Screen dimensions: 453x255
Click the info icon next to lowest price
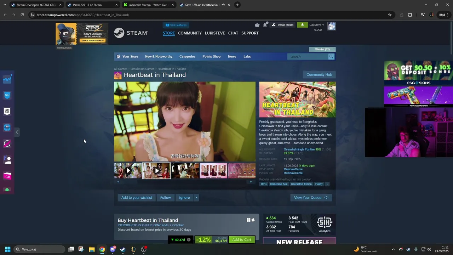point(189,240)
